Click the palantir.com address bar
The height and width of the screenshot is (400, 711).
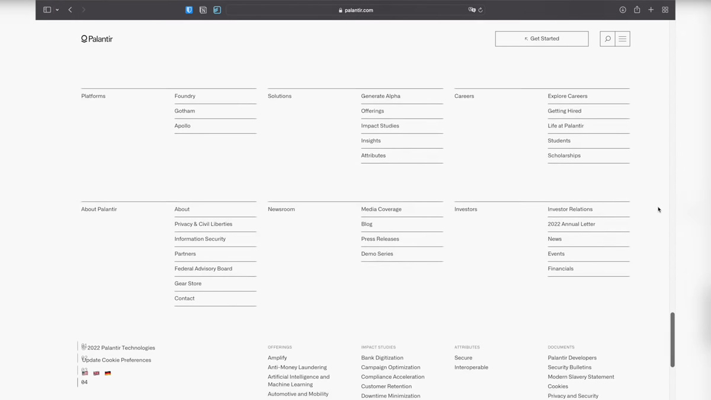[355, 9]
